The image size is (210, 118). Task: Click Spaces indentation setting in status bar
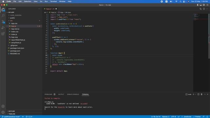click(166, 117)
